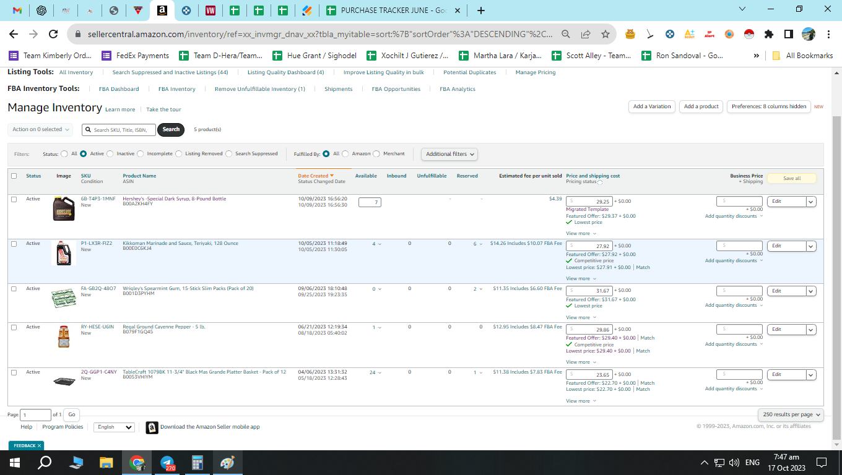Expand View more under Wrigley's Spearmint pricing
The width and height of the screenshot is (842, 475).
(581, 317)
